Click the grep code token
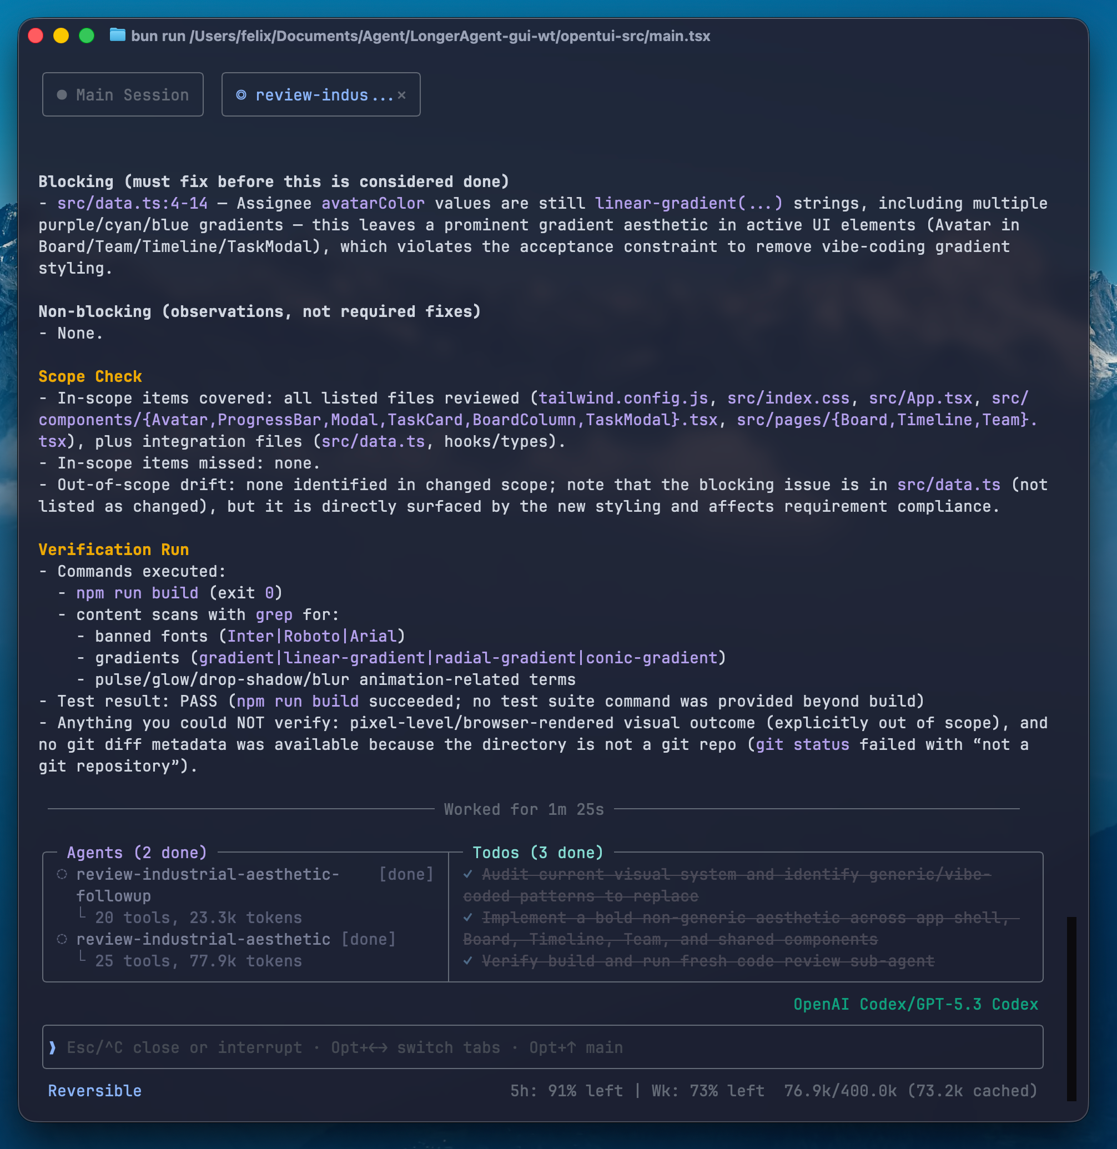 (274, 614)
